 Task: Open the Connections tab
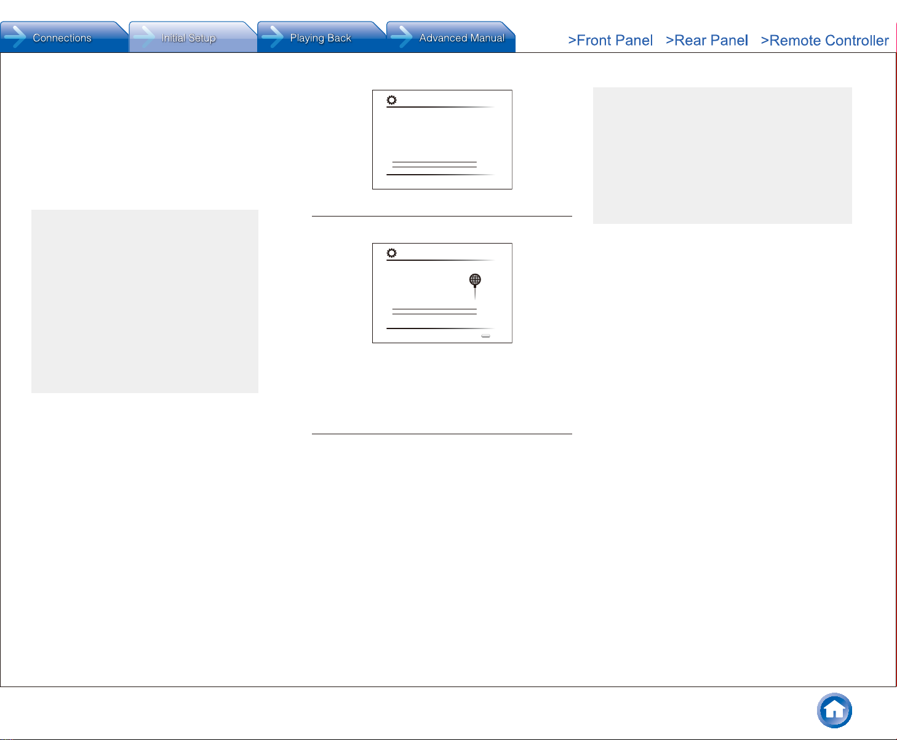(64, 37)
